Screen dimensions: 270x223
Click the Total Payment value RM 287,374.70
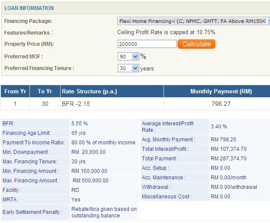pos(228,158)
